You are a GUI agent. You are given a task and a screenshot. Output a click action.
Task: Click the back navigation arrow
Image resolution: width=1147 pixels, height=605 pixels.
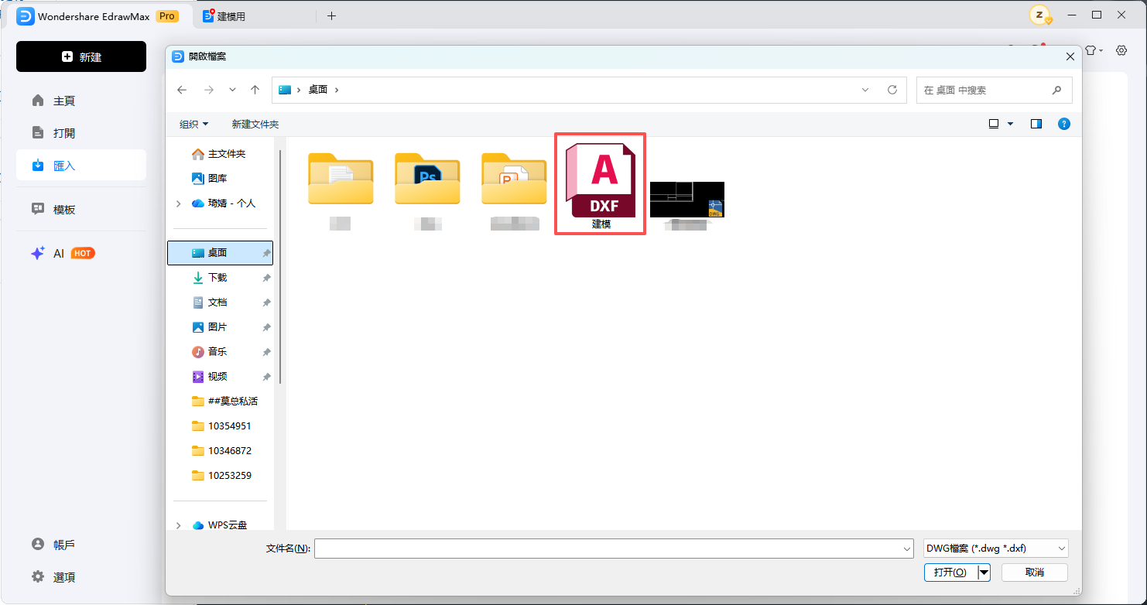pyautogui.click(x=182, y=90)
